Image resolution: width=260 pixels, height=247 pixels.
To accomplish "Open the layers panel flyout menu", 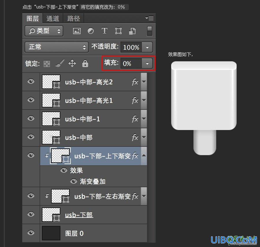I will tap(149, 18).
